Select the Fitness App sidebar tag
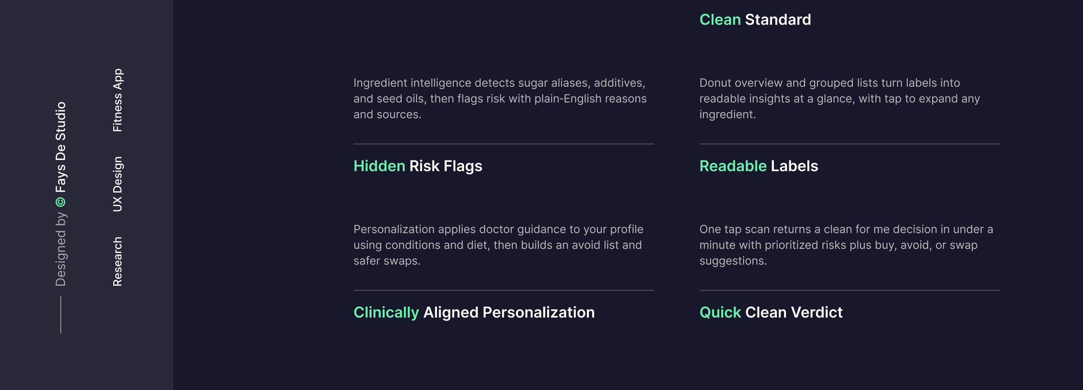Image resolution: width=1083 pixels, height=390 pixels. [x=117, y=100]
